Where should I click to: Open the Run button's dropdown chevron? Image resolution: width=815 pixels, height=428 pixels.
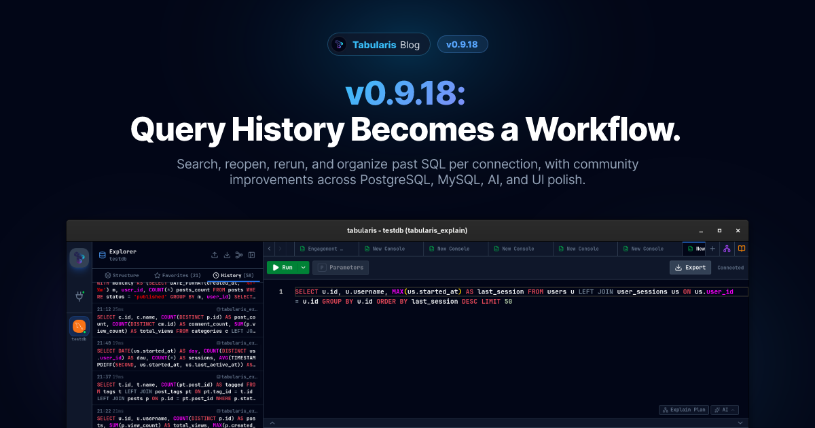coord(303,267)
